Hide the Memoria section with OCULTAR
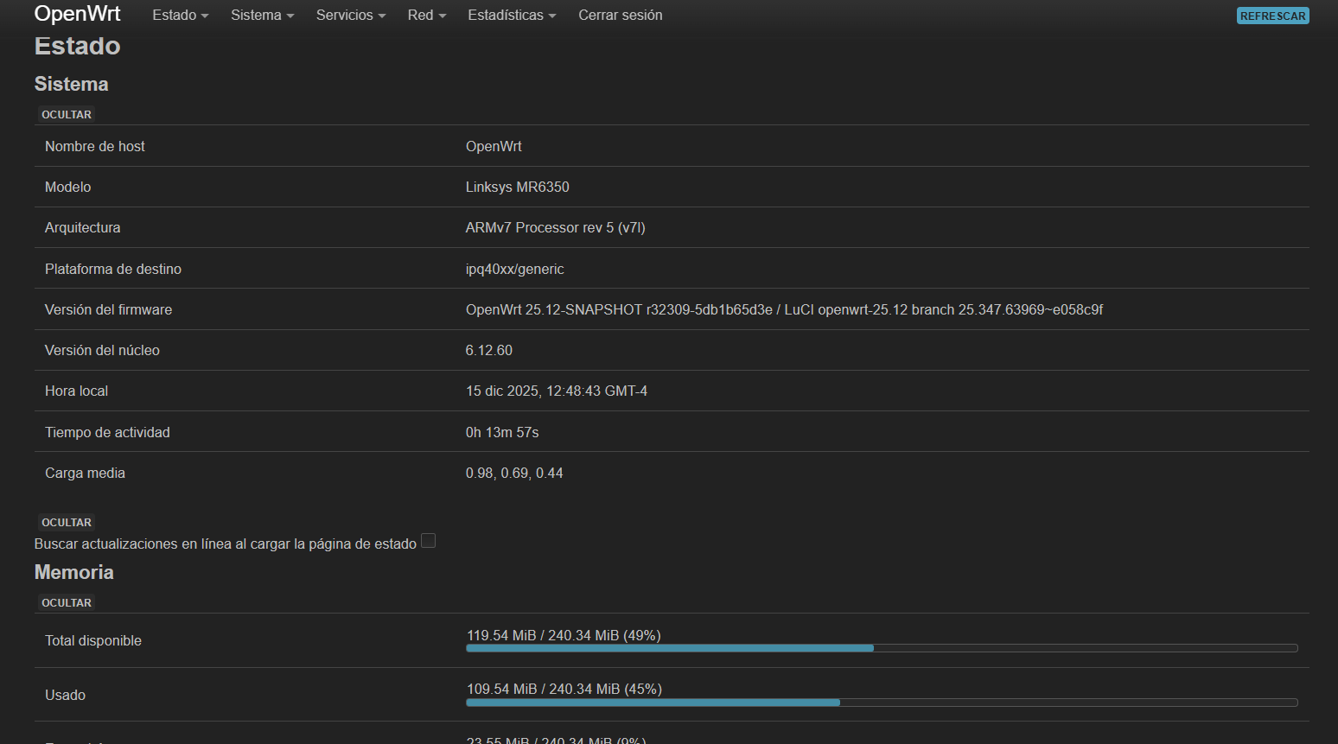1338x744 pixels. click(x=67, y=603)
